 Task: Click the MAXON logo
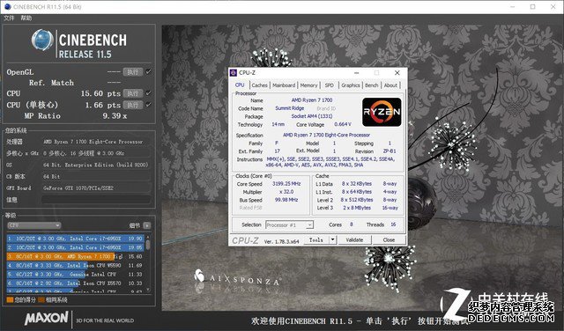[x=47, y=318]
